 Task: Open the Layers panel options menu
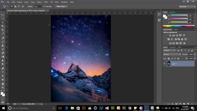pyautogui.click(x=195, y=47)
